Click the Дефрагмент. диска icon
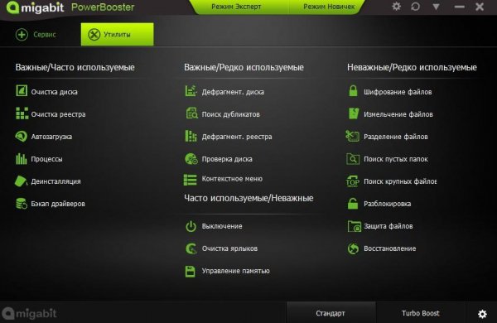Viewport: 497px width, 323px height. click(x=191, y=91)
